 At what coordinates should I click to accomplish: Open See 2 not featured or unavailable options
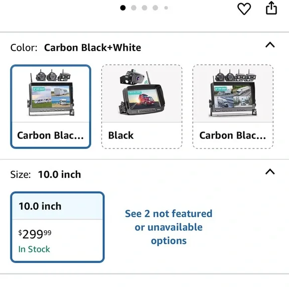click(x=168, y=227)
